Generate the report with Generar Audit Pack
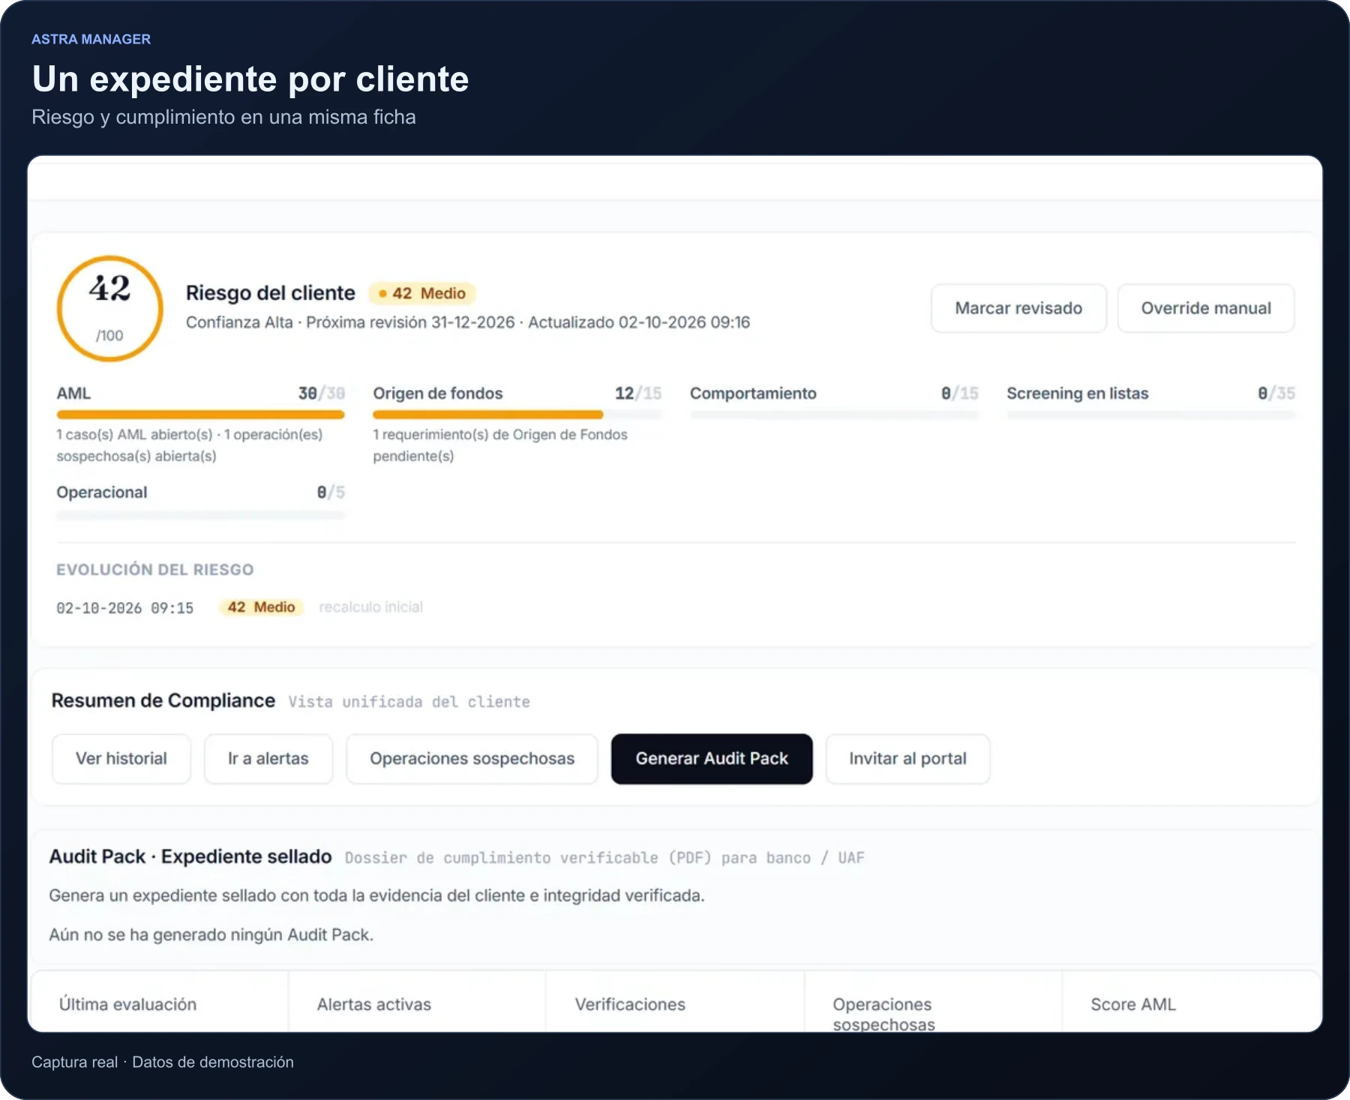 [712, 759]
